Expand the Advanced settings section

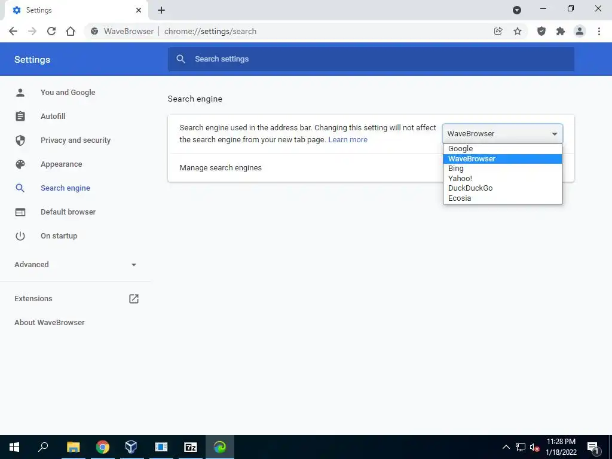coord(76,265)
